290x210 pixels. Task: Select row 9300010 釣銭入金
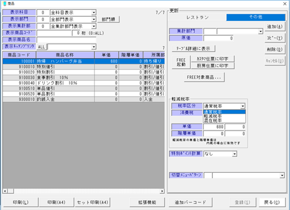click(x=84, y=99)
